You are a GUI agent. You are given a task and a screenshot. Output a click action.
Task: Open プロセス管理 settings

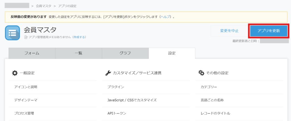coord(24,113)
